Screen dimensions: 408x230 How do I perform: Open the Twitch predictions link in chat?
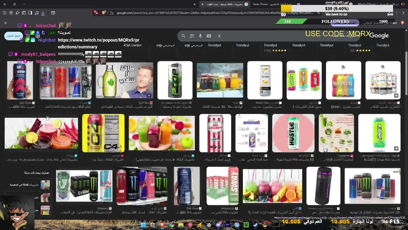tap(98, 43)
